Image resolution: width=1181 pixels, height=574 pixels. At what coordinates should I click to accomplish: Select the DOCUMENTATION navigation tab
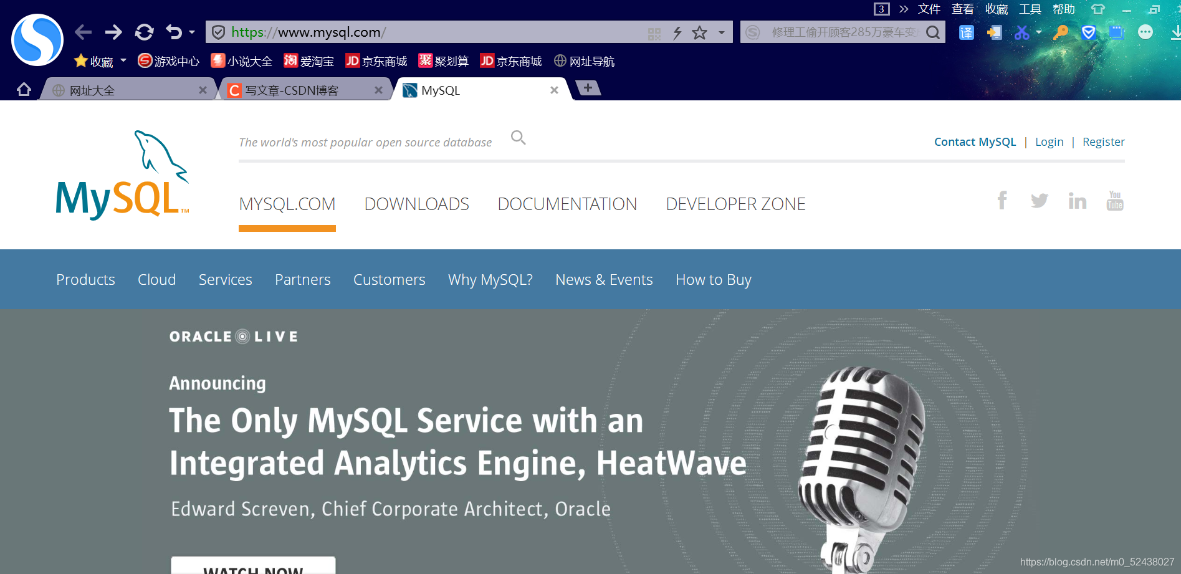[567, 204]
